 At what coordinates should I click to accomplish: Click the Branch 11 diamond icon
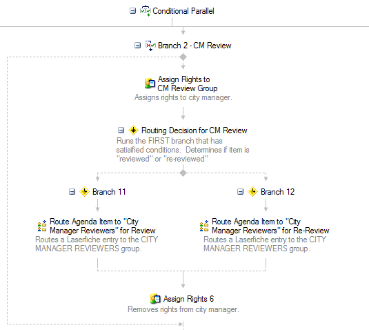84,192
